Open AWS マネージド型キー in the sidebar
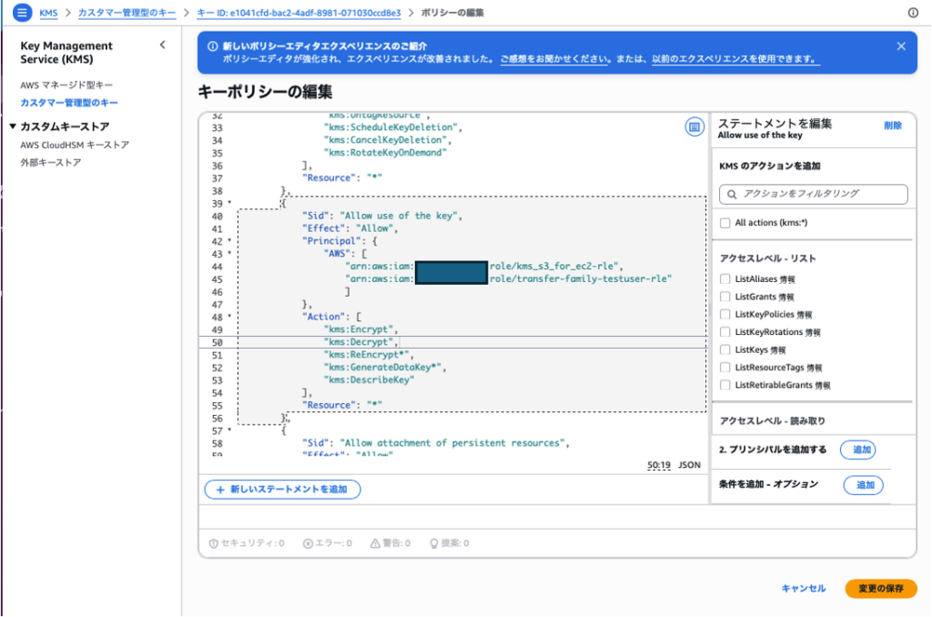The width and height of the screenshot is (932, 617). click(x=66, y=85)
